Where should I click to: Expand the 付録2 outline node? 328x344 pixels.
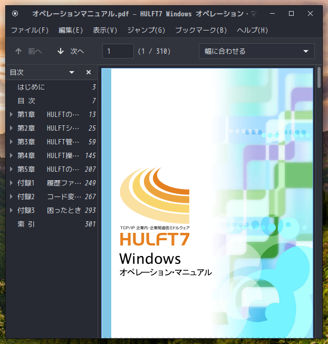pyautogui.click(x=11, y=196)
